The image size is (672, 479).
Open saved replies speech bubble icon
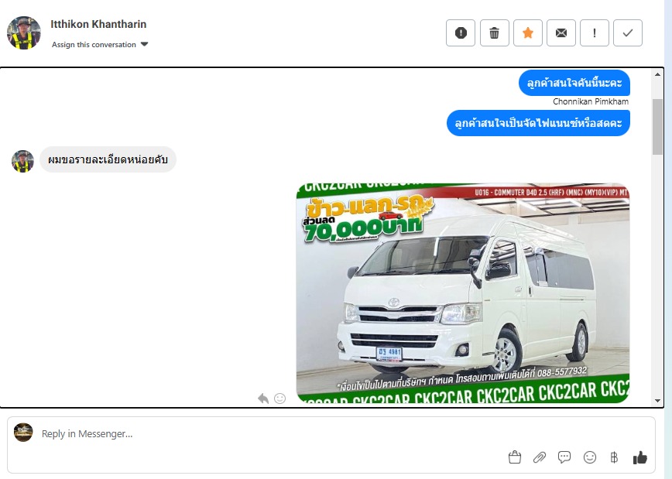[x=564, y=457]
